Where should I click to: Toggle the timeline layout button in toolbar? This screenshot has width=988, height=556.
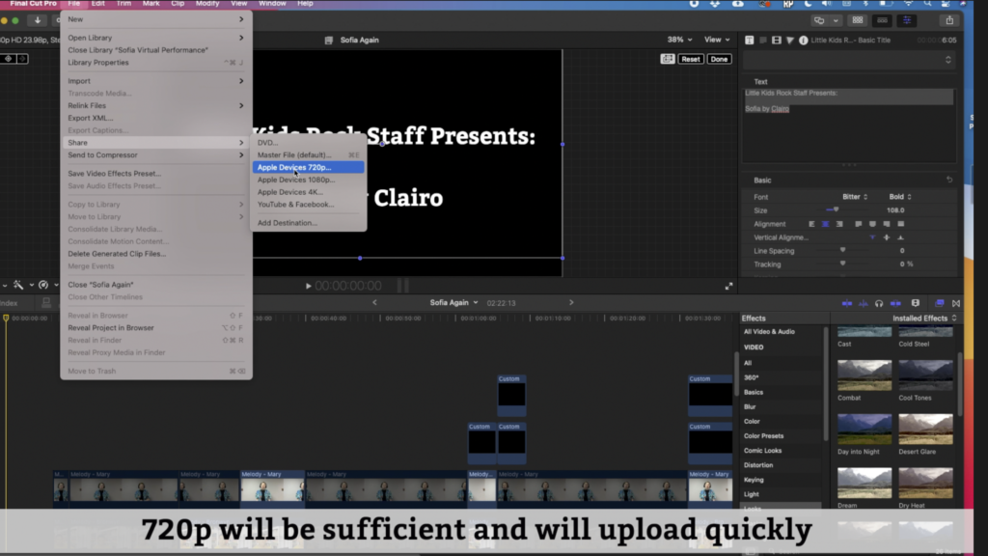click(x=882, y=20)
